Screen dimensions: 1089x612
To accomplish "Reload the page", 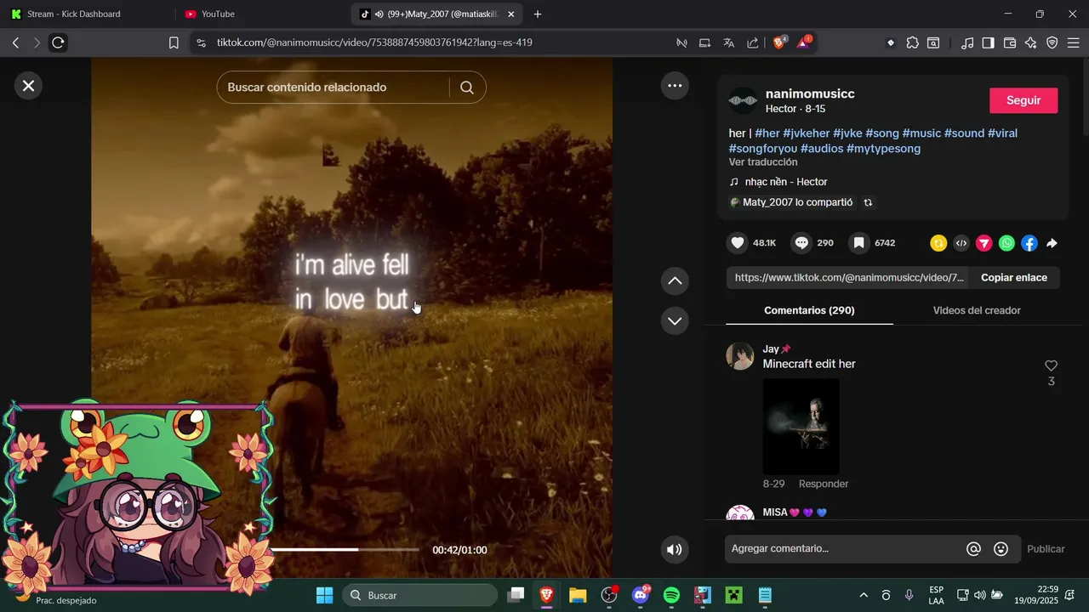I will tap(58, 42).
